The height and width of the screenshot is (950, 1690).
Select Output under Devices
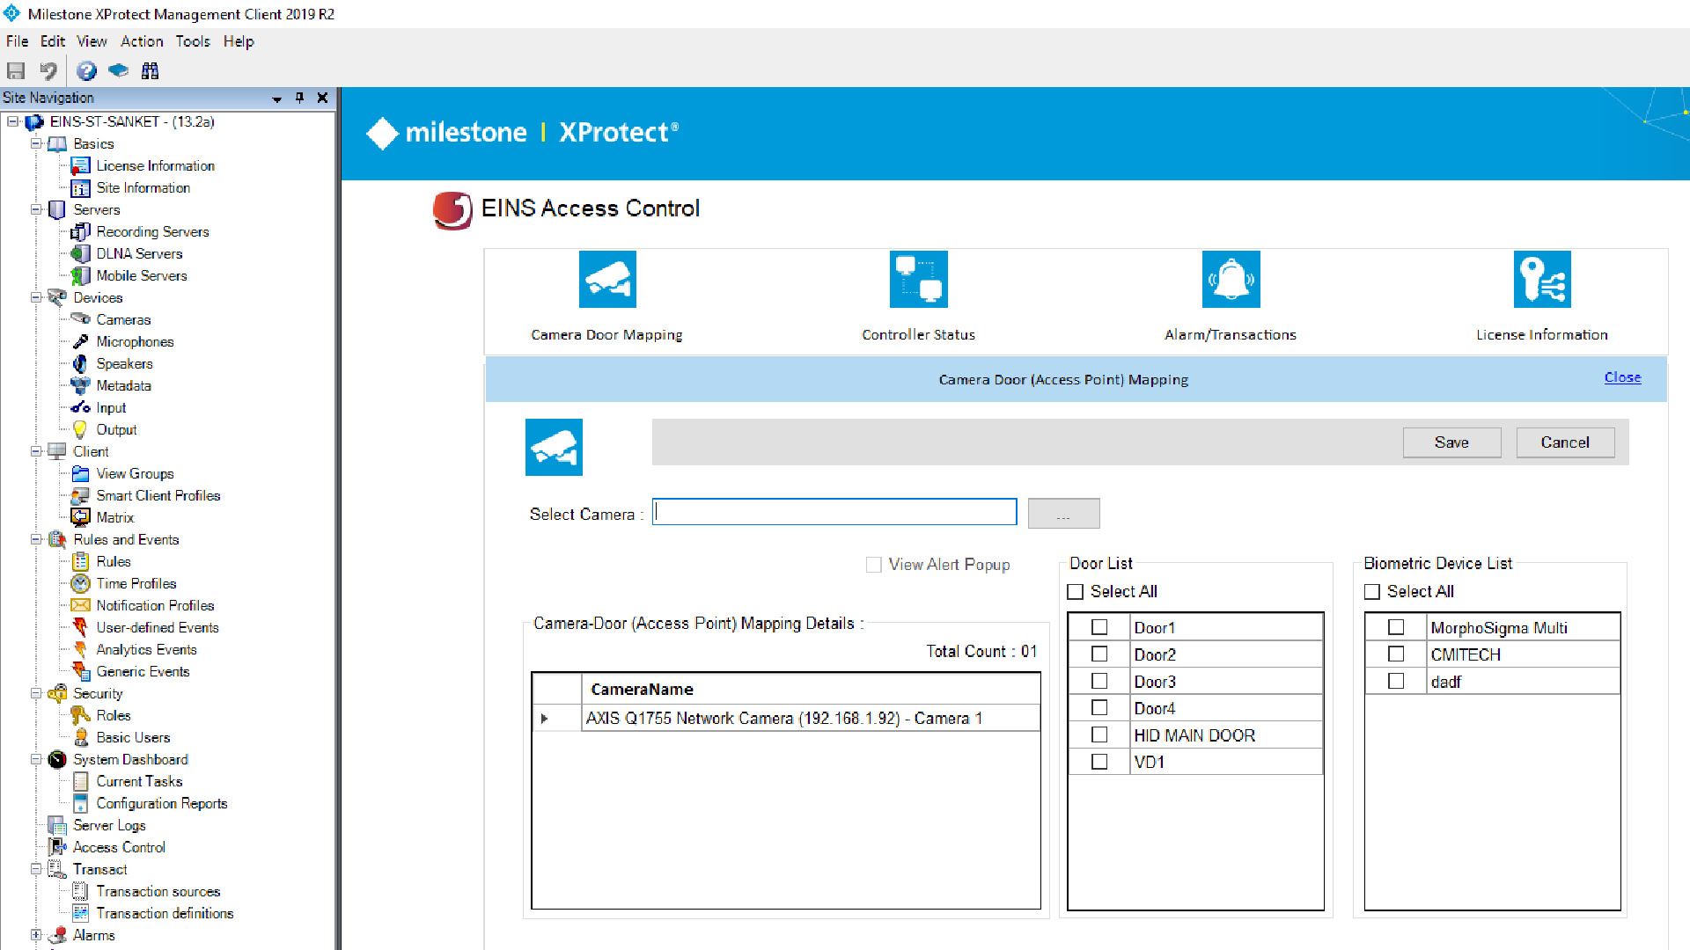[x=116, y=429]
